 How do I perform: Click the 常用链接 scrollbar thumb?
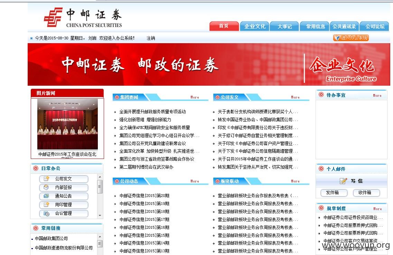pyautogui.click(x=100, y=244)
